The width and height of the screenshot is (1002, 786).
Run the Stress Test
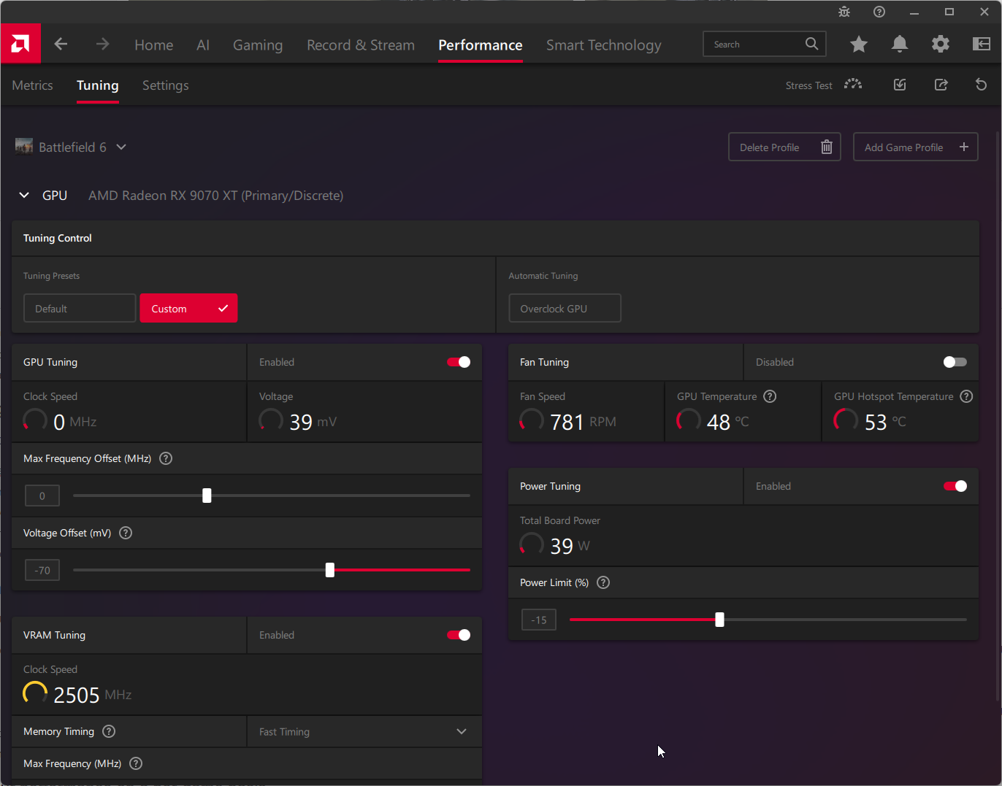(x=824, y=85)
